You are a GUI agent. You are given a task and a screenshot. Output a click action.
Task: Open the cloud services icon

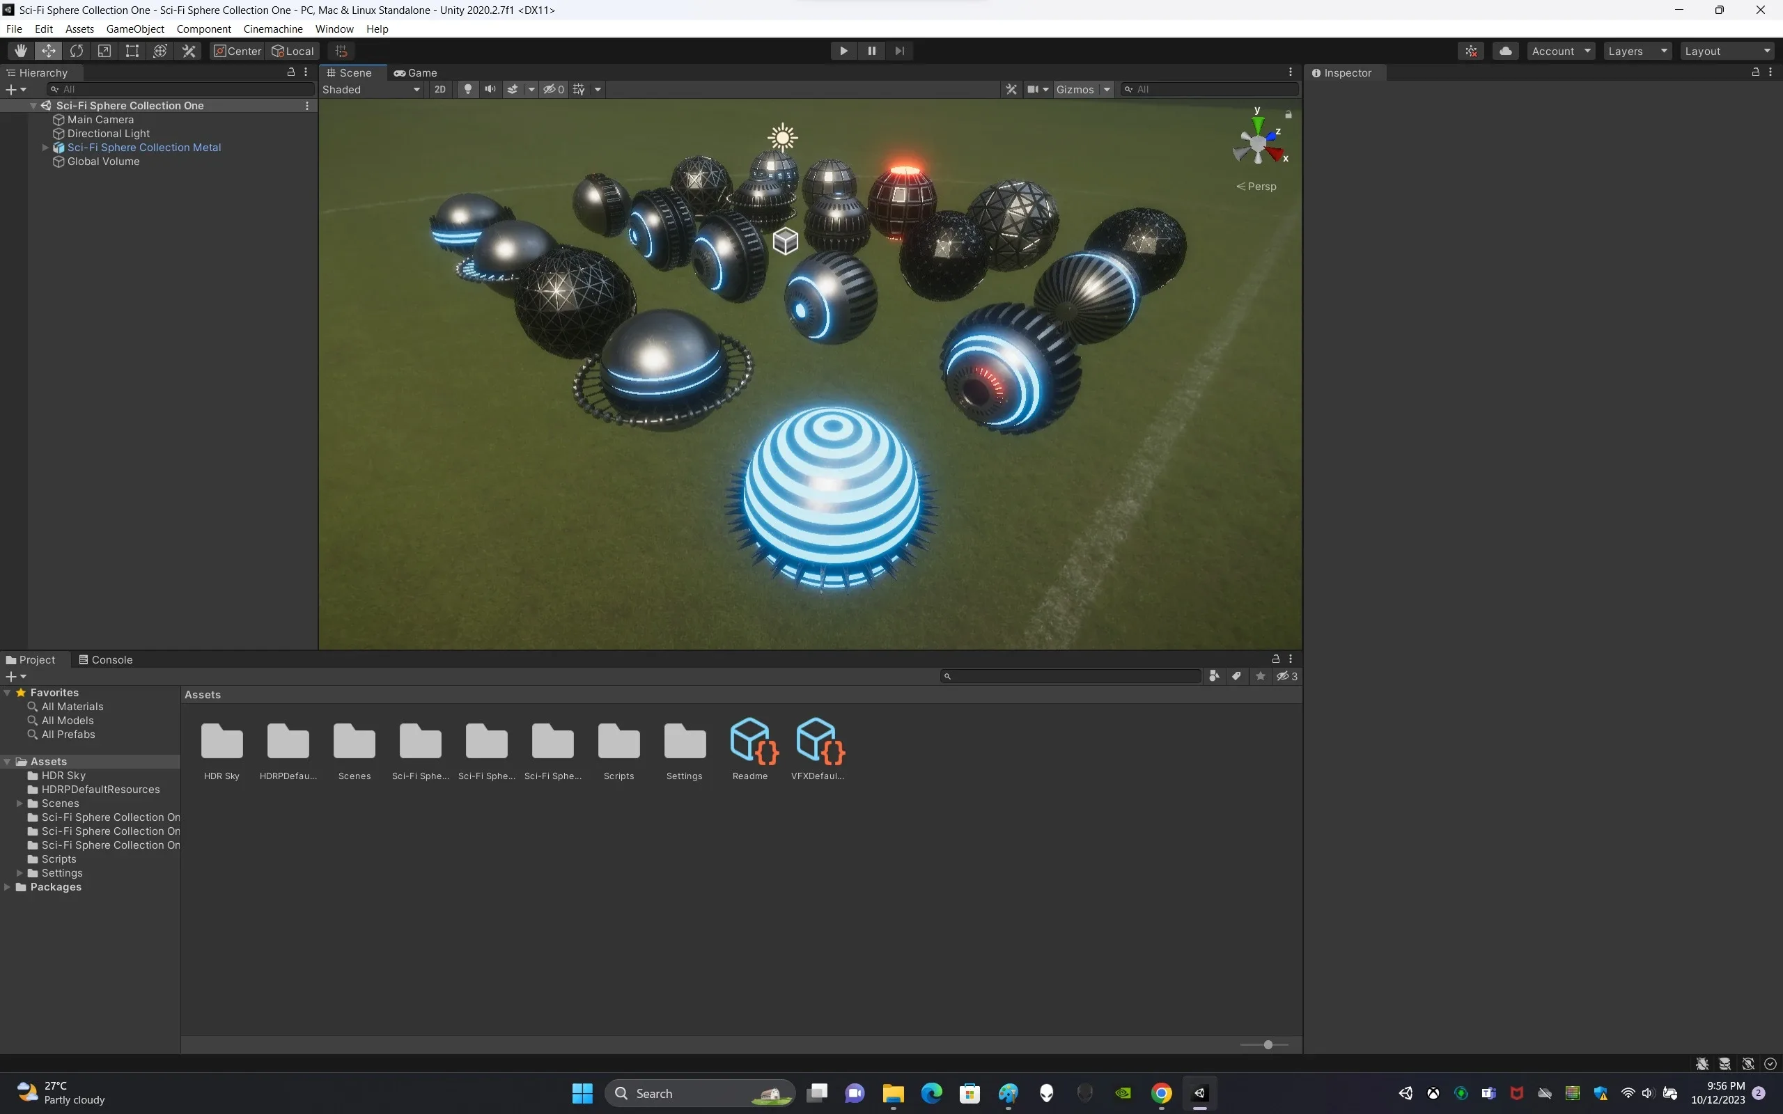point(1505,51)
